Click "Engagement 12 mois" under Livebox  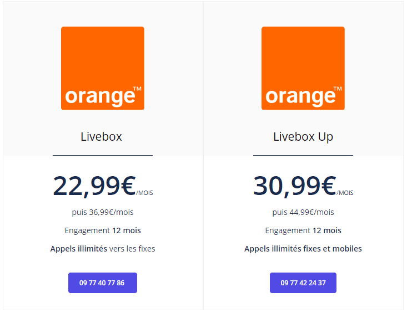(x=103, y=230)
